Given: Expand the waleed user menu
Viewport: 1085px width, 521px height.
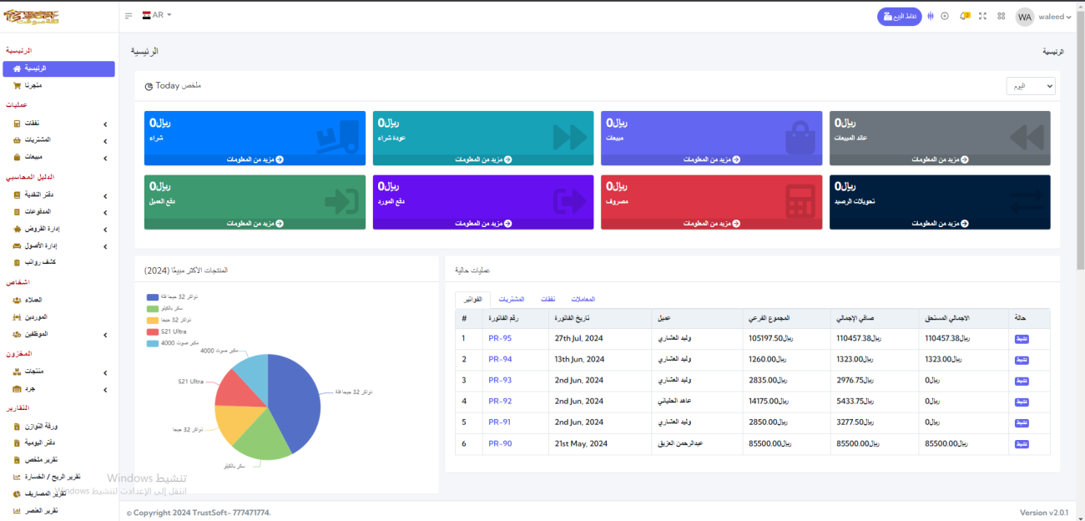Looking at the screenshot, I should (1042, 17).
